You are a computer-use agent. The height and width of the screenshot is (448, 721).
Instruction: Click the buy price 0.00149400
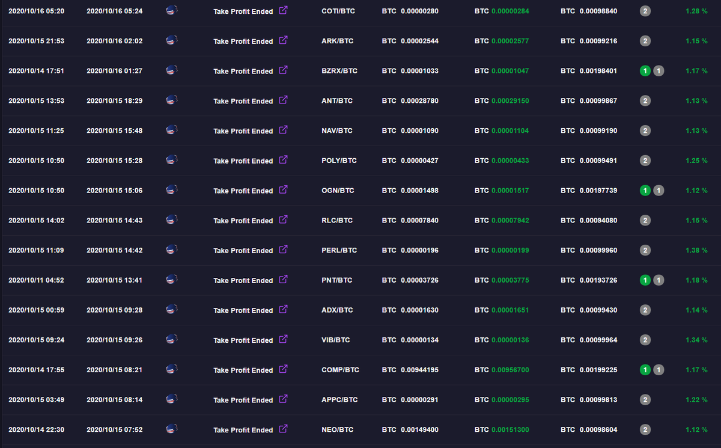click(419, 430)
